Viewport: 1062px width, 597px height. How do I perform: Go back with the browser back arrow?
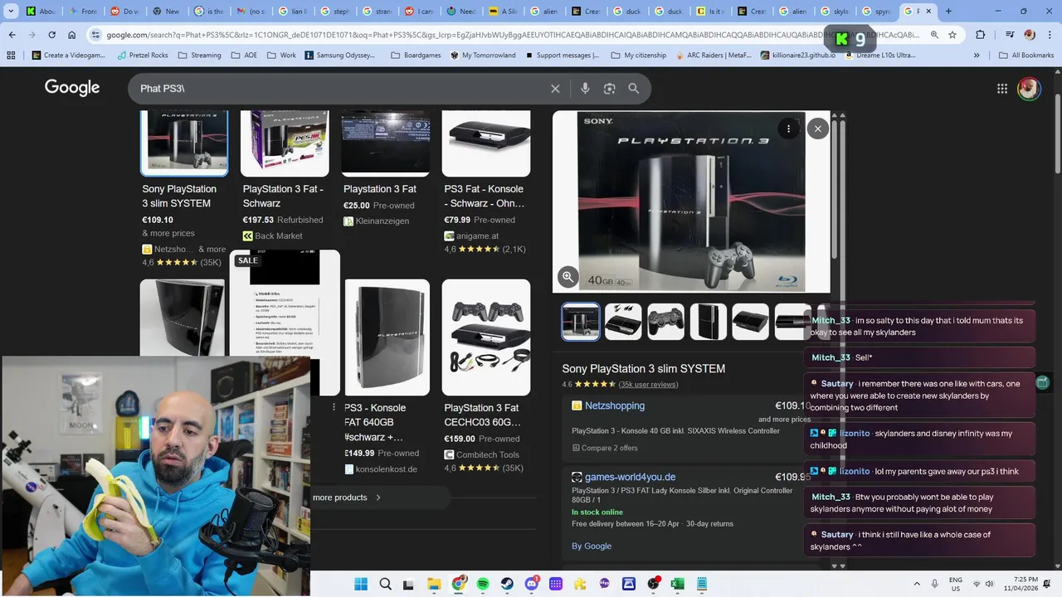12,35
